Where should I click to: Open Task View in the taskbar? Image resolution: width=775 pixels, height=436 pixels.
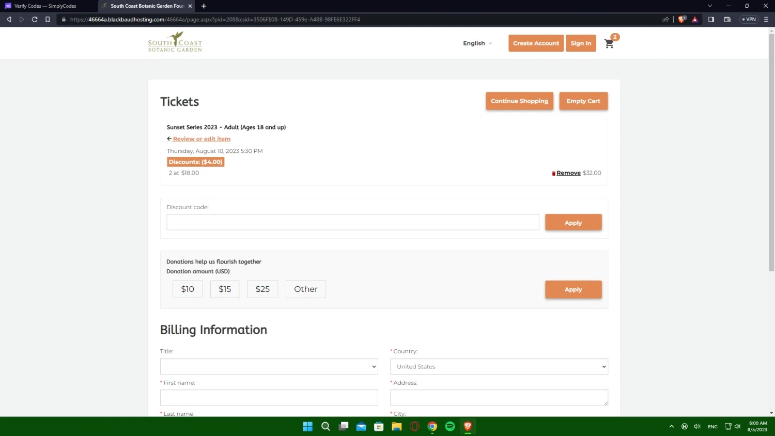coord(344,426)
